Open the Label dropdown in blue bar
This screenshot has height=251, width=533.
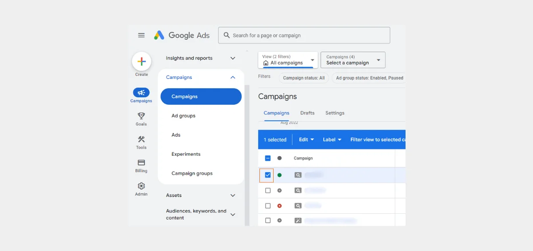click(332, 140)
